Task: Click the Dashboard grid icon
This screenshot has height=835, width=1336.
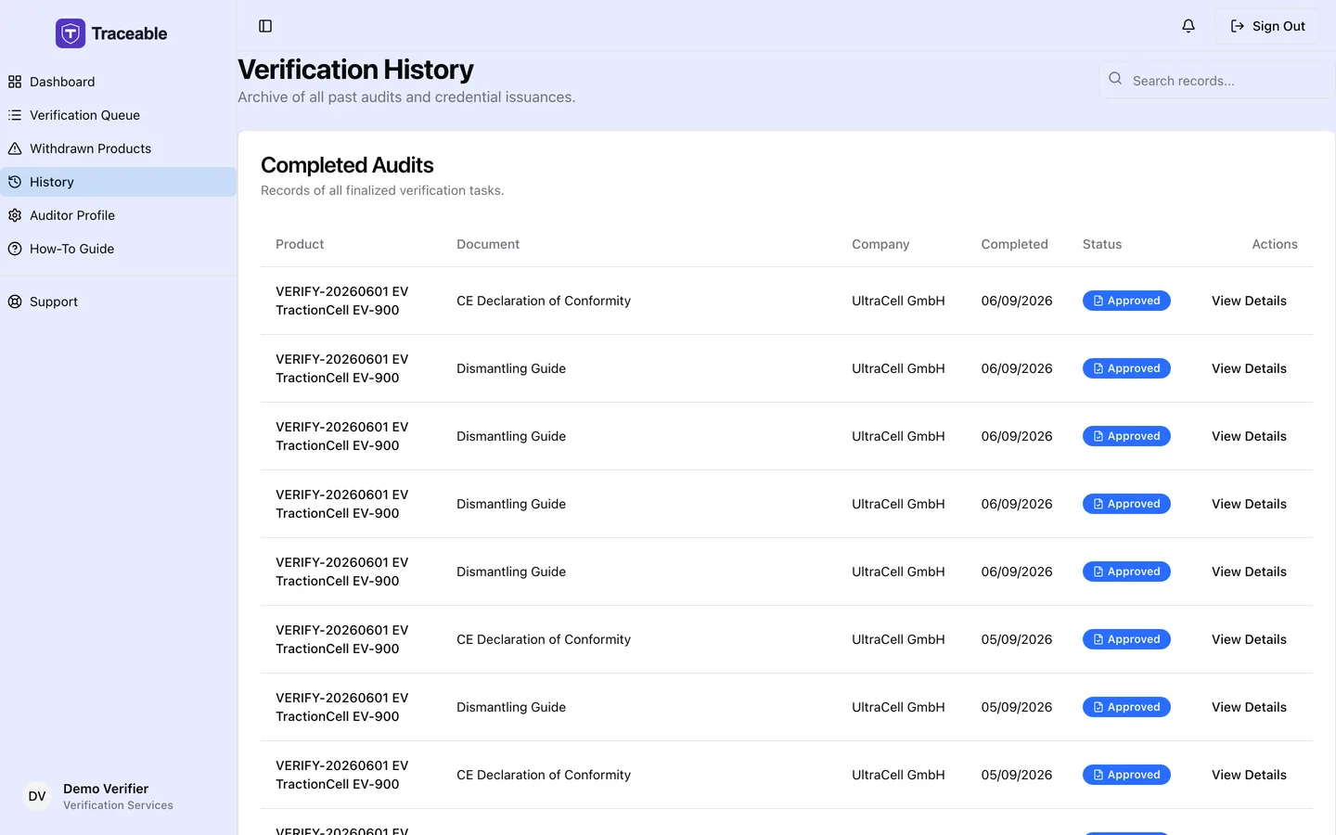Action: click(x=15, y=82)
